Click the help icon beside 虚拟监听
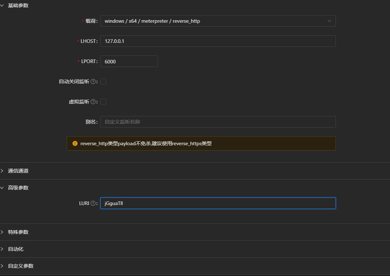390x276 pixels. (x=93, y=102)
